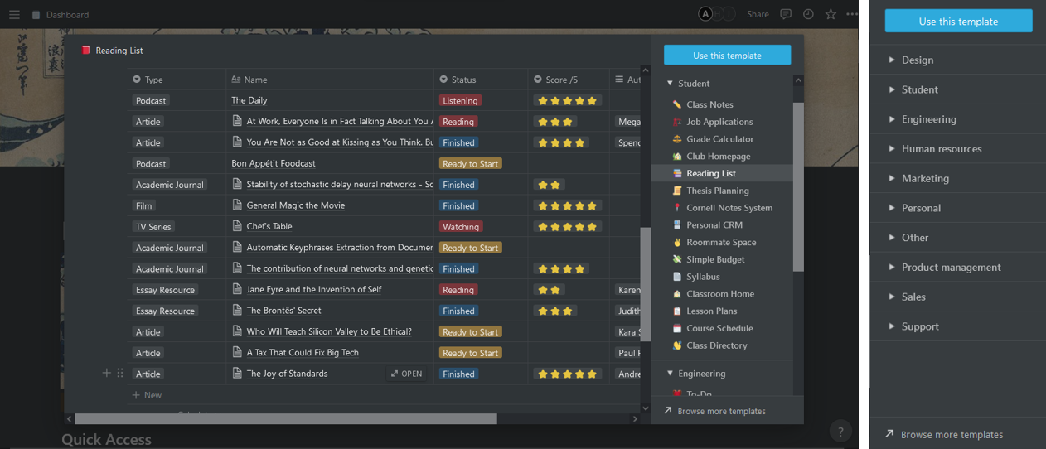Click the Simple Budget money icon
Screen dimensions: 1046x449
[677, 259]
